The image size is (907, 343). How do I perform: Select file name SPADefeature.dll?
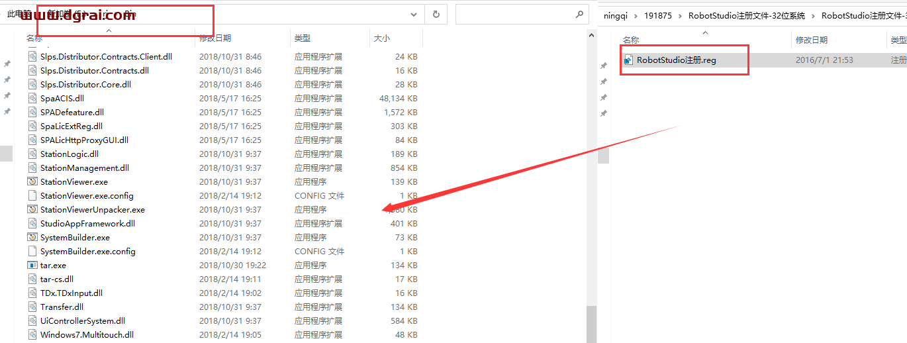tap(72, 113)
